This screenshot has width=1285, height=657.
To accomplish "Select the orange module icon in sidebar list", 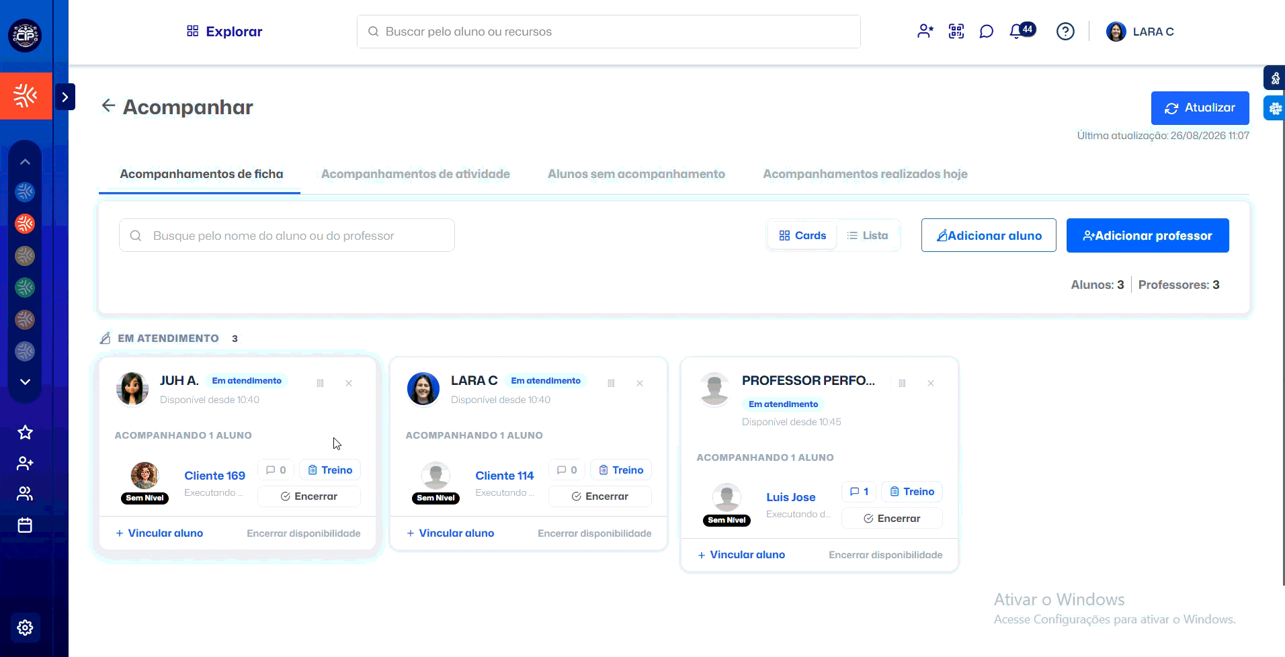I will [25, 224].
